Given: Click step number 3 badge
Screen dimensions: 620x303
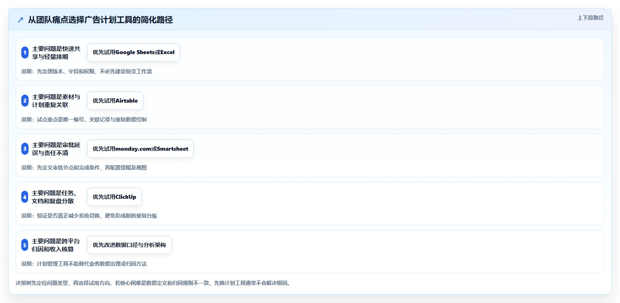Looking at the screenshot, I should (x=25, y=149).
